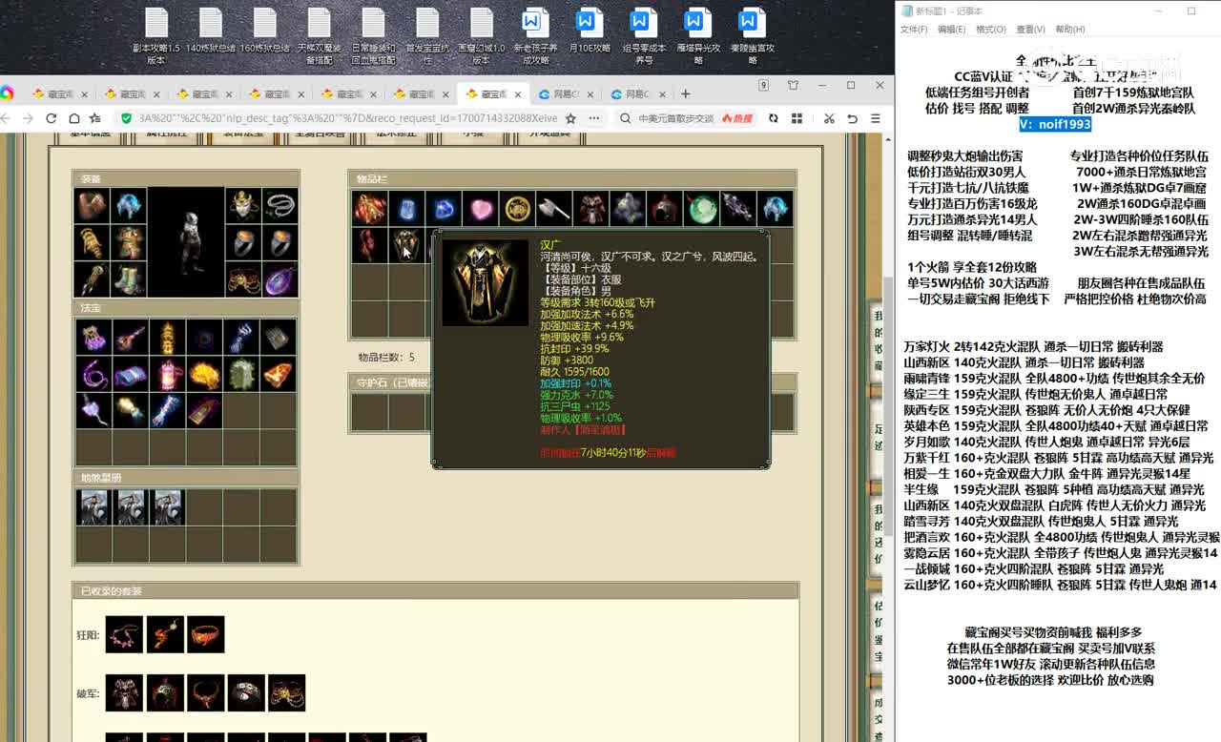This screenshot has width=1221, height=742.
Task: Select the golden pagoda treasure in 法宝 panel
Action: point(167,337)
